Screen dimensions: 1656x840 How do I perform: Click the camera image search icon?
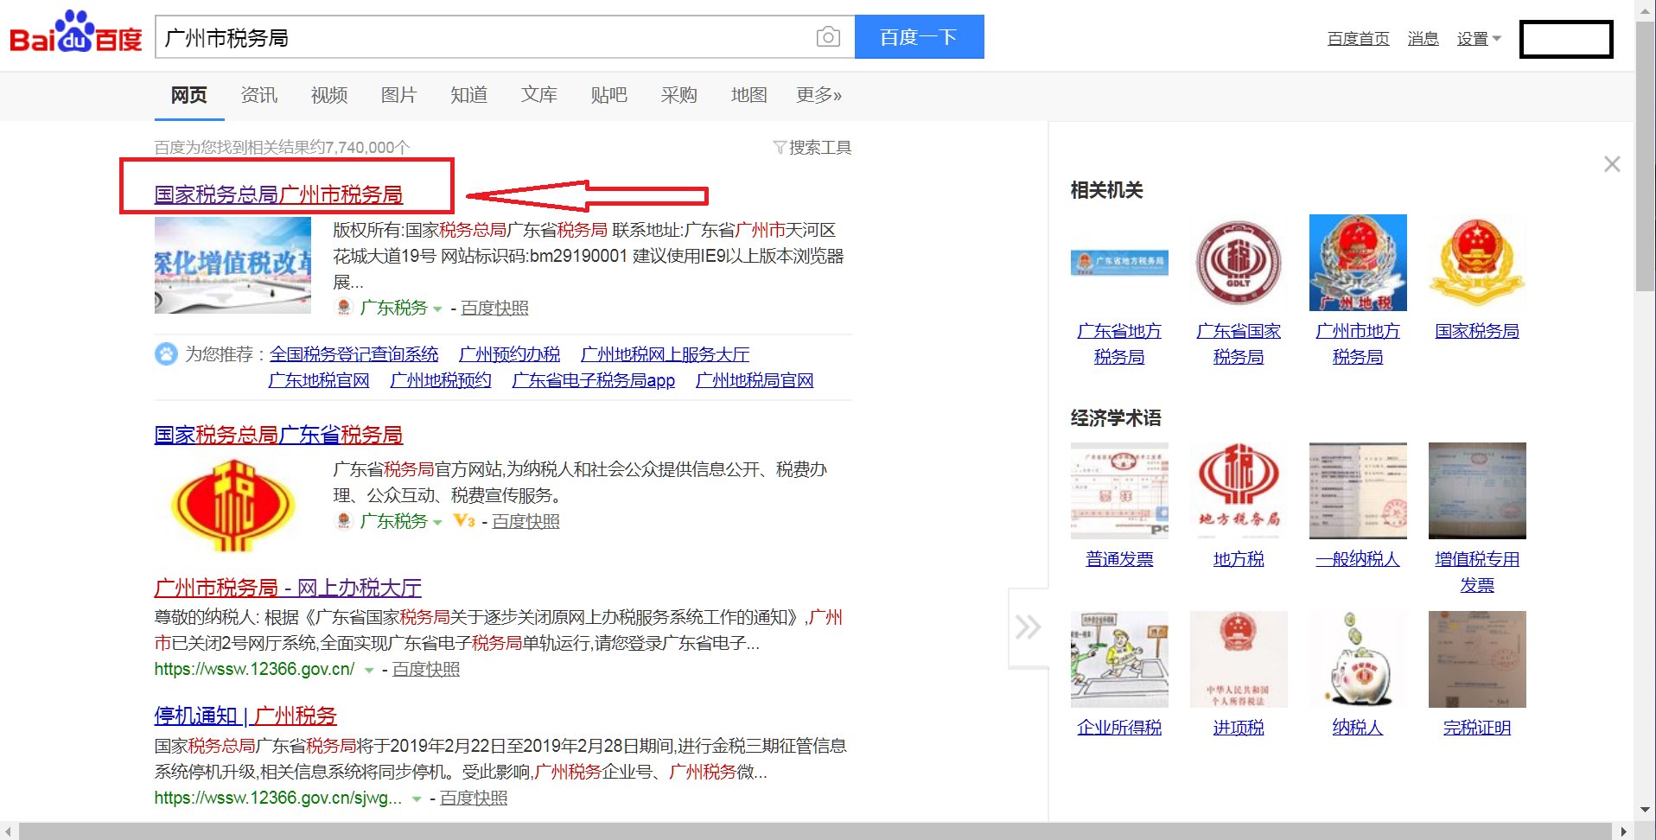(x=827, y=37)
